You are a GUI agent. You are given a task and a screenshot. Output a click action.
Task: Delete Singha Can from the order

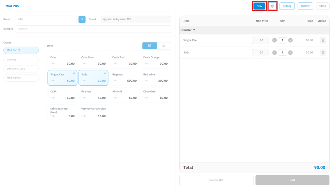coord(323,40)
